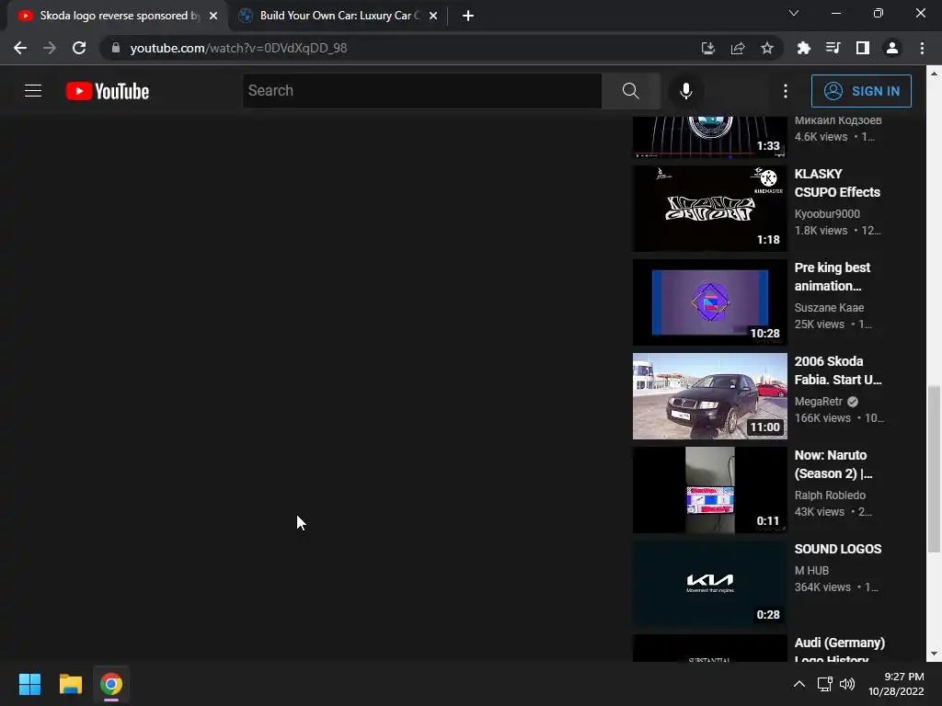Screen dimensions: 942x706
Task: Open the media control icon in Chrome toolbar
Action: 833,48
